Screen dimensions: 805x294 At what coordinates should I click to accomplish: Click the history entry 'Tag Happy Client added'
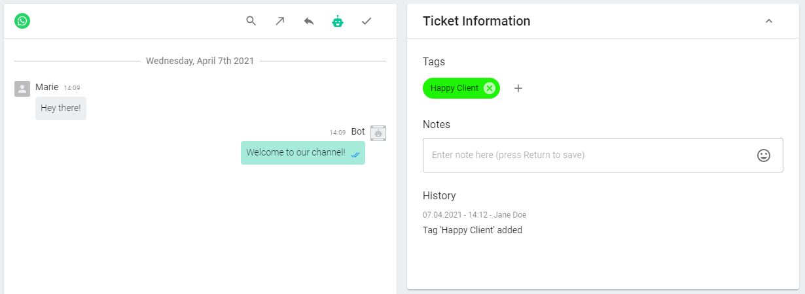[473, 230]
